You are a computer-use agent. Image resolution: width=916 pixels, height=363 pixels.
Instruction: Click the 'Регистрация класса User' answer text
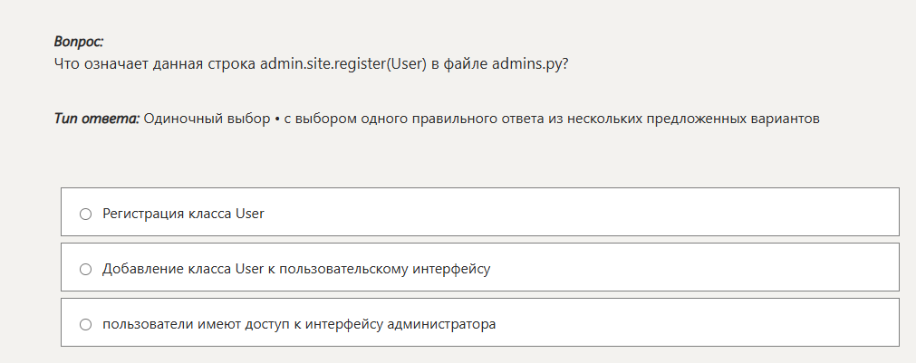pyautogui.click(x=183, y=214)
